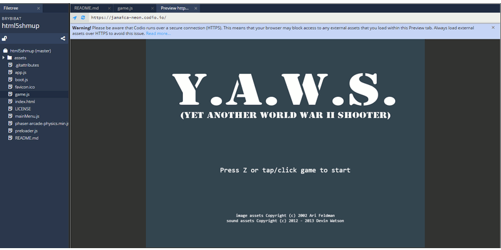Click the preview navigate arrow icon
Viewport: 501px width, 250px height.
click(x=75, y=18)
